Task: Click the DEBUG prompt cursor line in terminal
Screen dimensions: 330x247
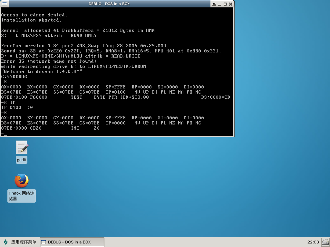Action: 4,133
